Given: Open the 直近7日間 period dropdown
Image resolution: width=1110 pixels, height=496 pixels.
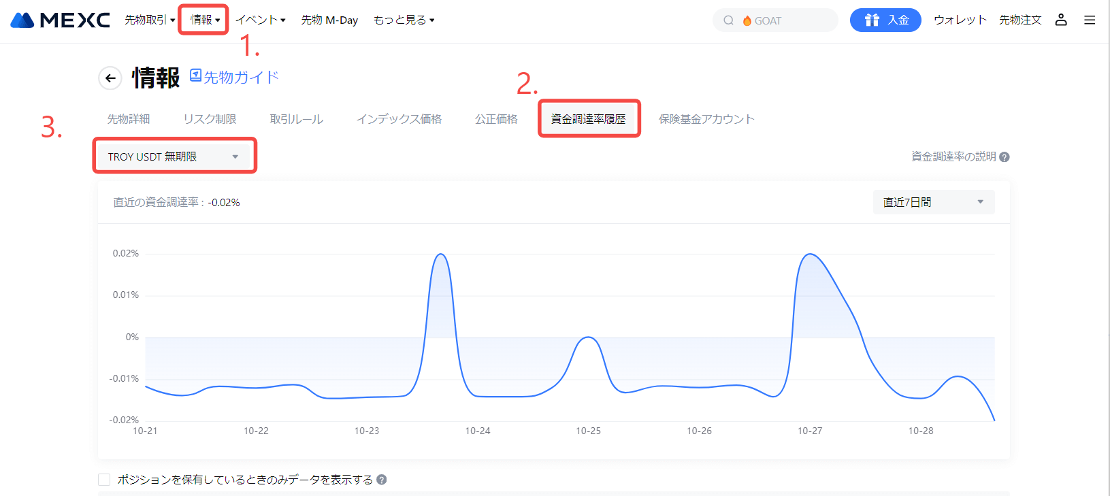Looking at the screenshot, I should coord(933,202).
